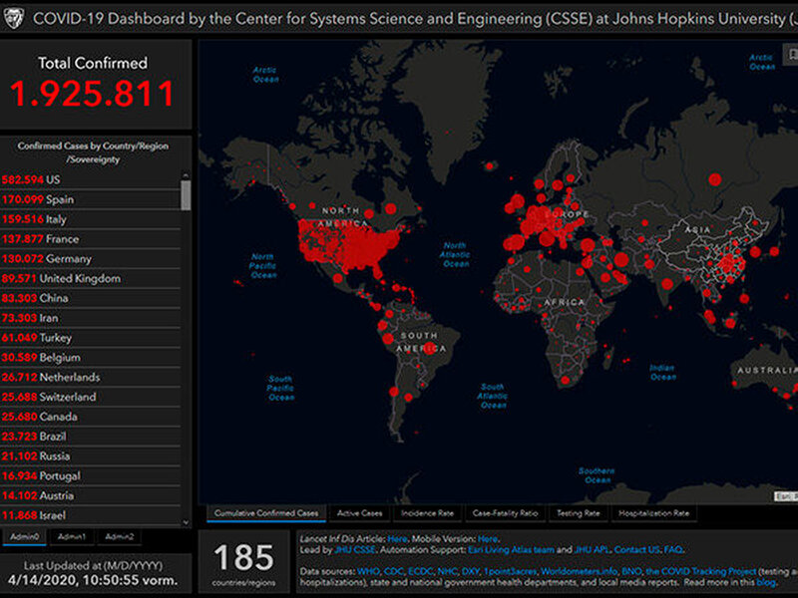Open the blog link
The width and height of the screenshot is (798, 598).
click(766, 583)
